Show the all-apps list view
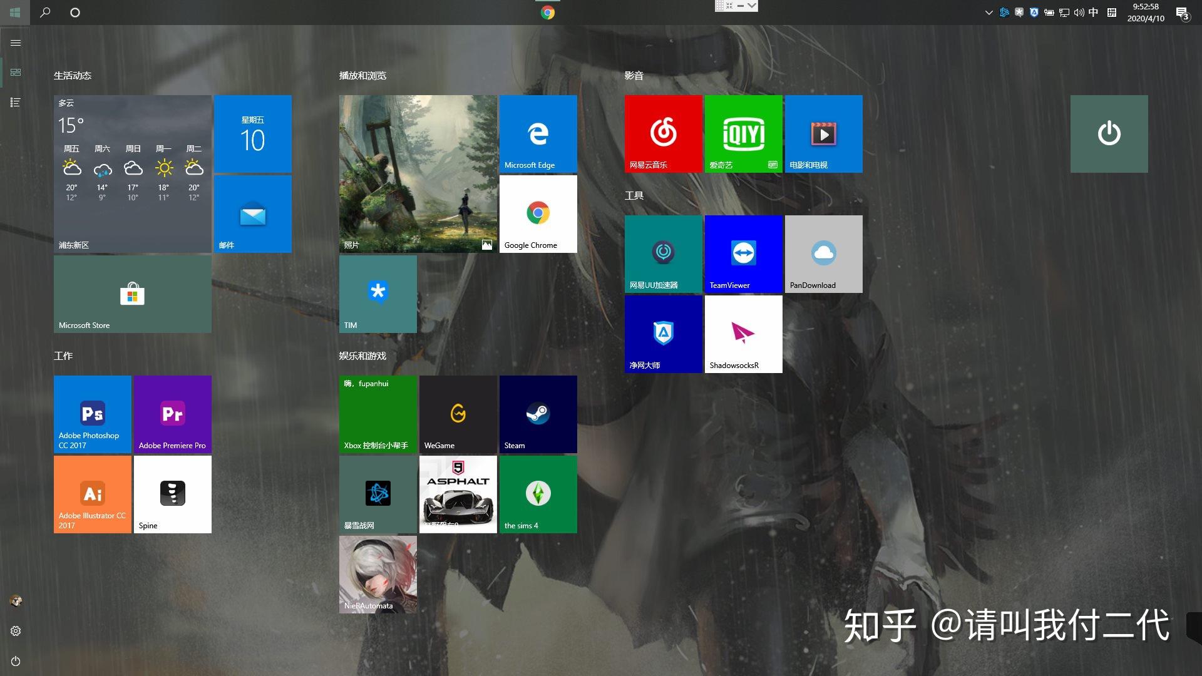 coord(15,102)
